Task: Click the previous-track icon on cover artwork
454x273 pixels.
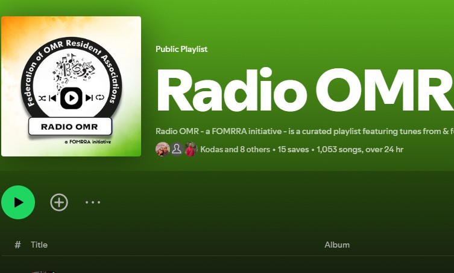Action: (52, 98)
